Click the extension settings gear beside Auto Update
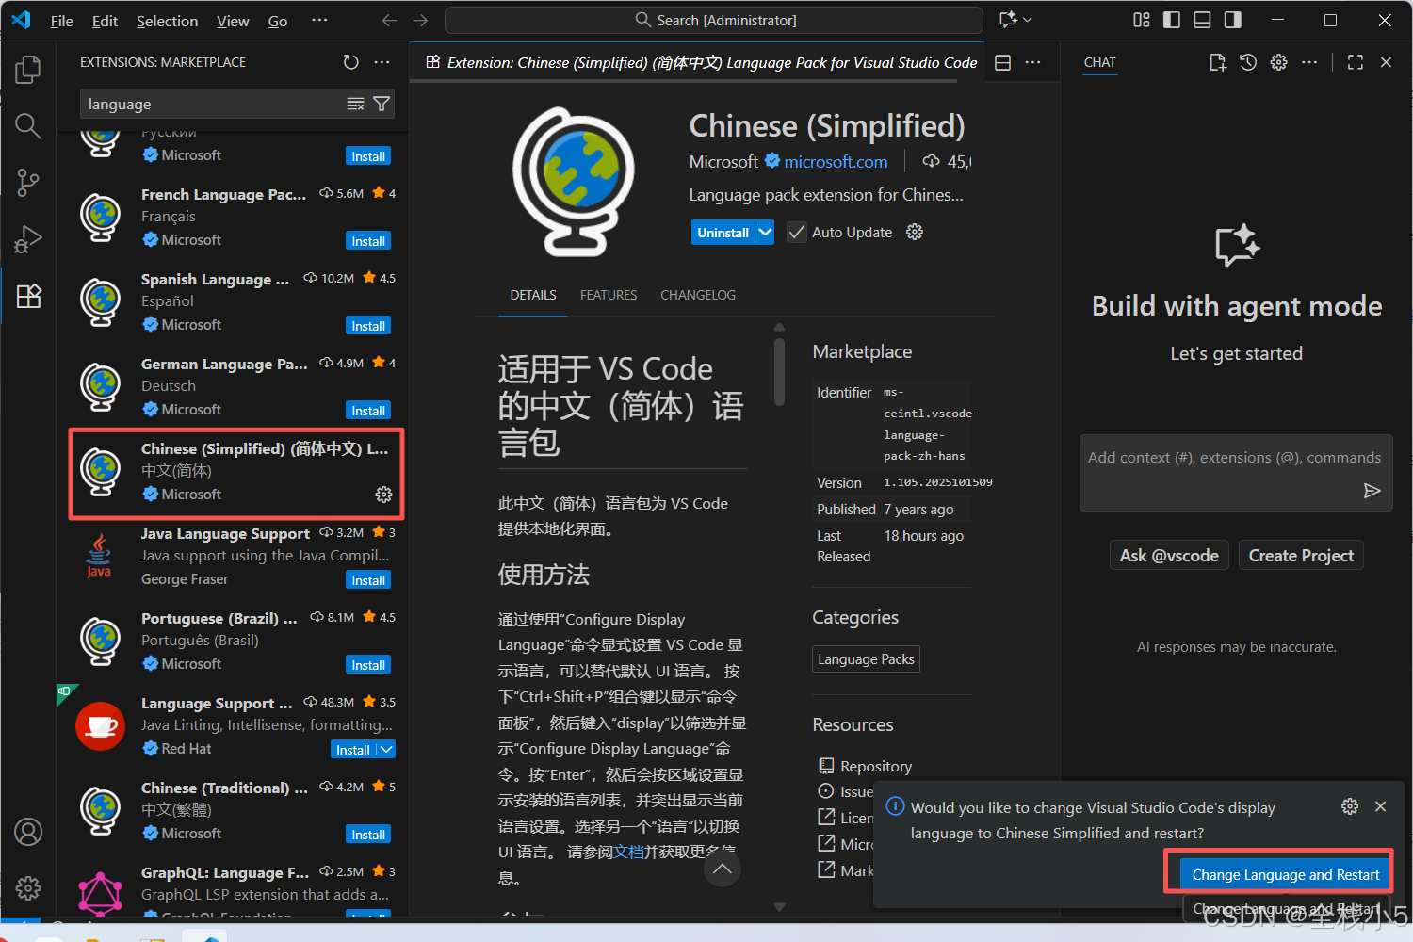The image size is (1413, 942). 915,232
